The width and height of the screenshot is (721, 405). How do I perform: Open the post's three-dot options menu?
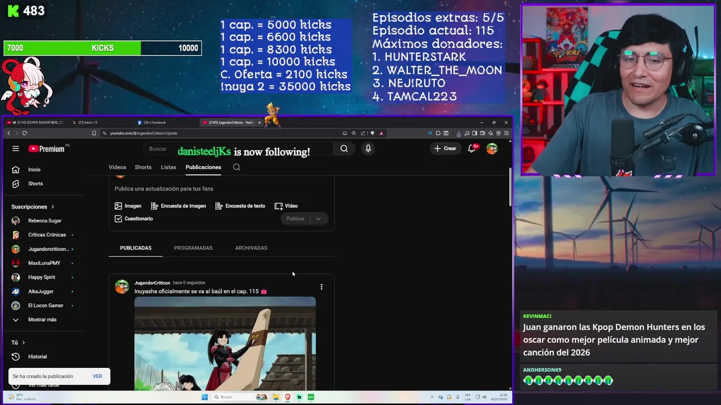tap(321, 287)
